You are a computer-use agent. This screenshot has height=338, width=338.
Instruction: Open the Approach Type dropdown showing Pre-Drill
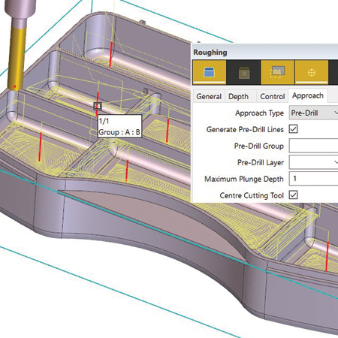(x=313, y=113)
